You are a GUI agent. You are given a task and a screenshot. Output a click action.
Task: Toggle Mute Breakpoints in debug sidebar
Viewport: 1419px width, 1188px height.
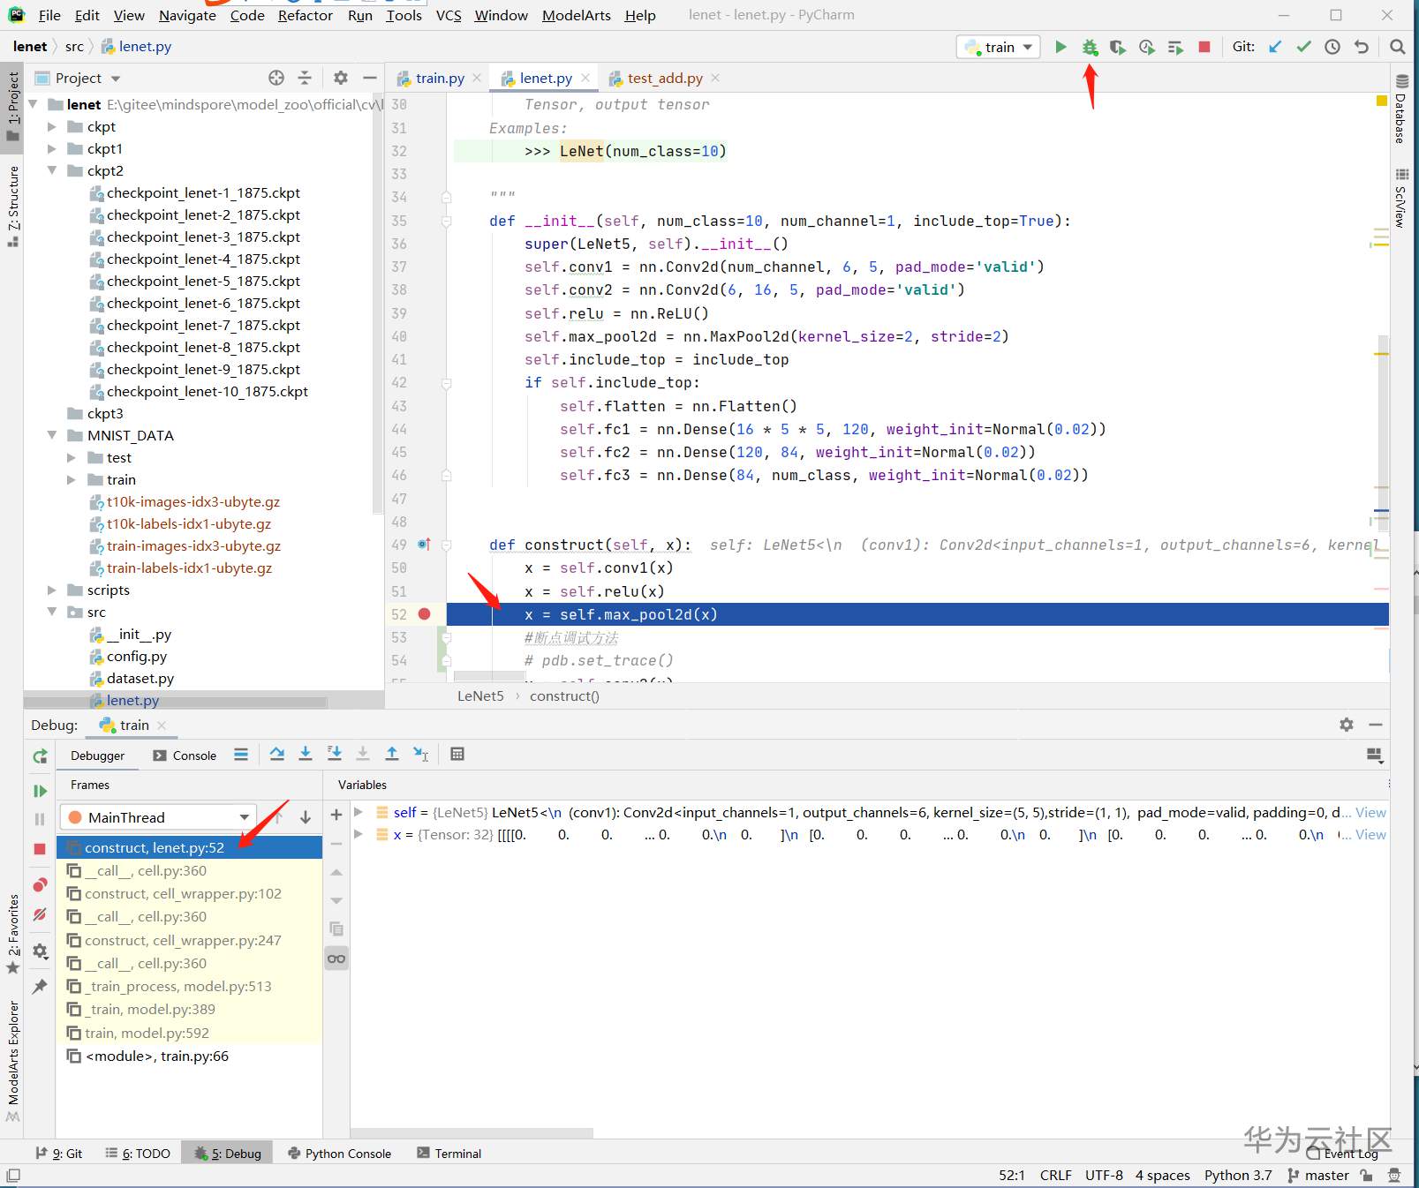(40, 915)
